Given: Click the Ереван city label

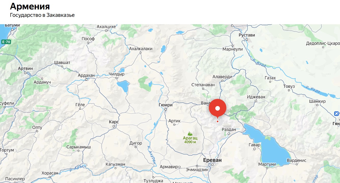Looking at the screenshot, I should [x=212, y=160].
